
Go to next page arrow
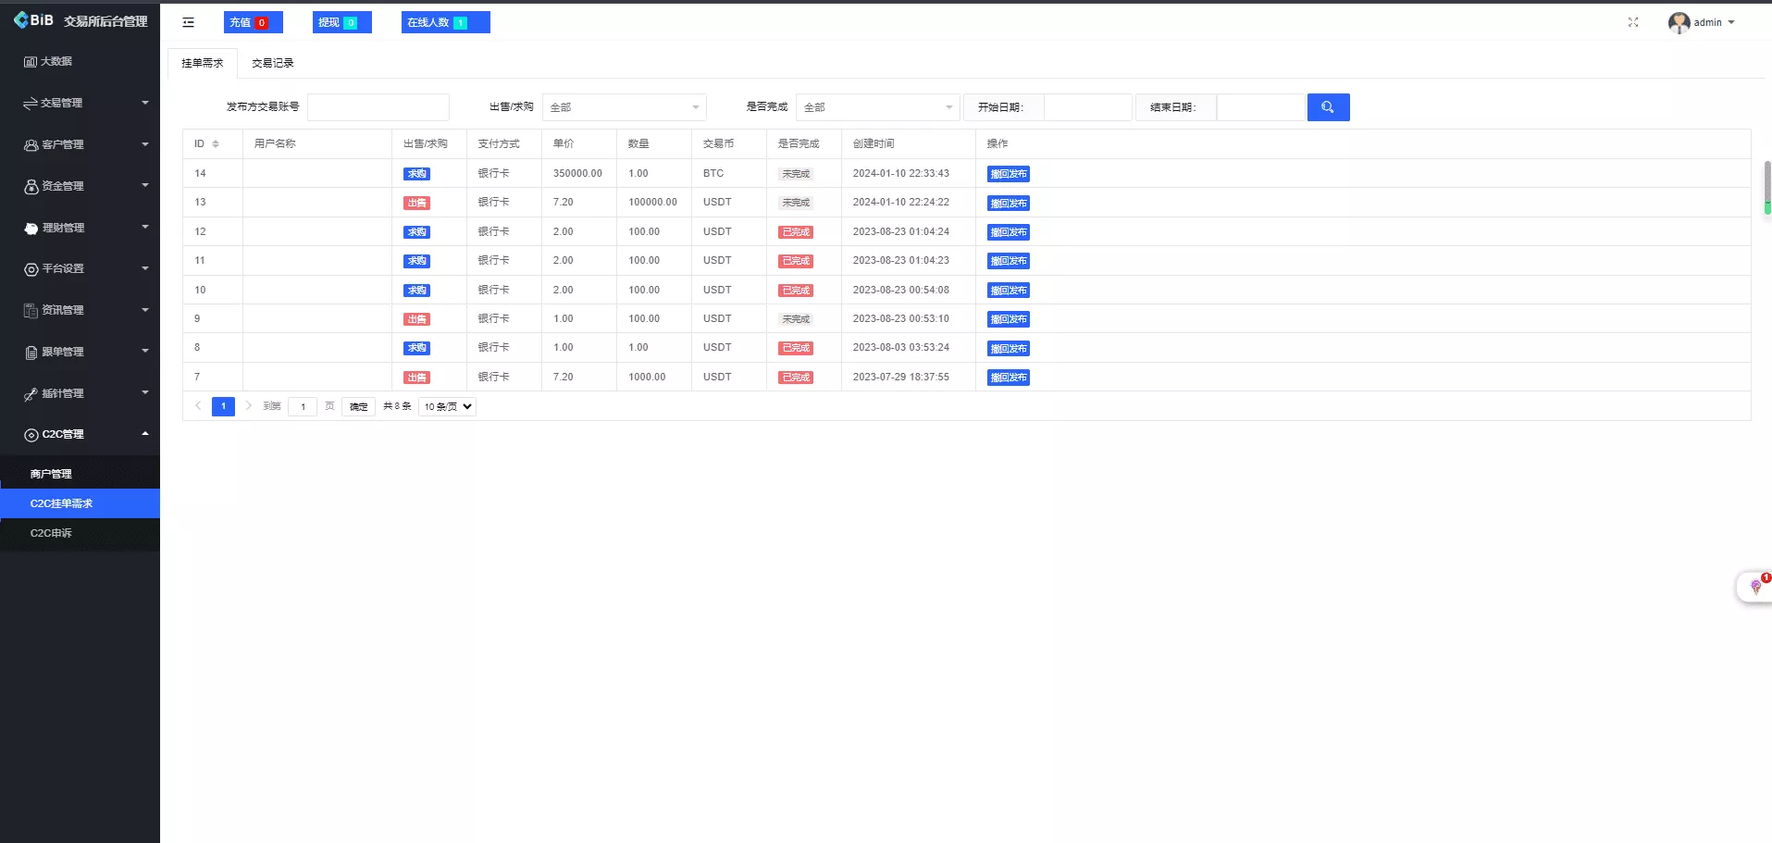click(x=248, y=406)
